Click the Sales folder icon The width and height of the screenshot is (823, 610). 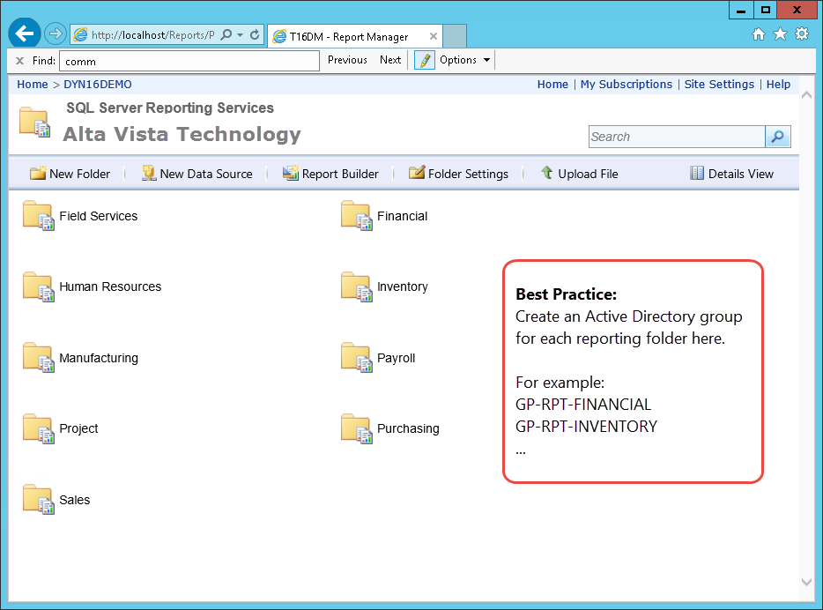pyautogui.click(x=38, y=499)
